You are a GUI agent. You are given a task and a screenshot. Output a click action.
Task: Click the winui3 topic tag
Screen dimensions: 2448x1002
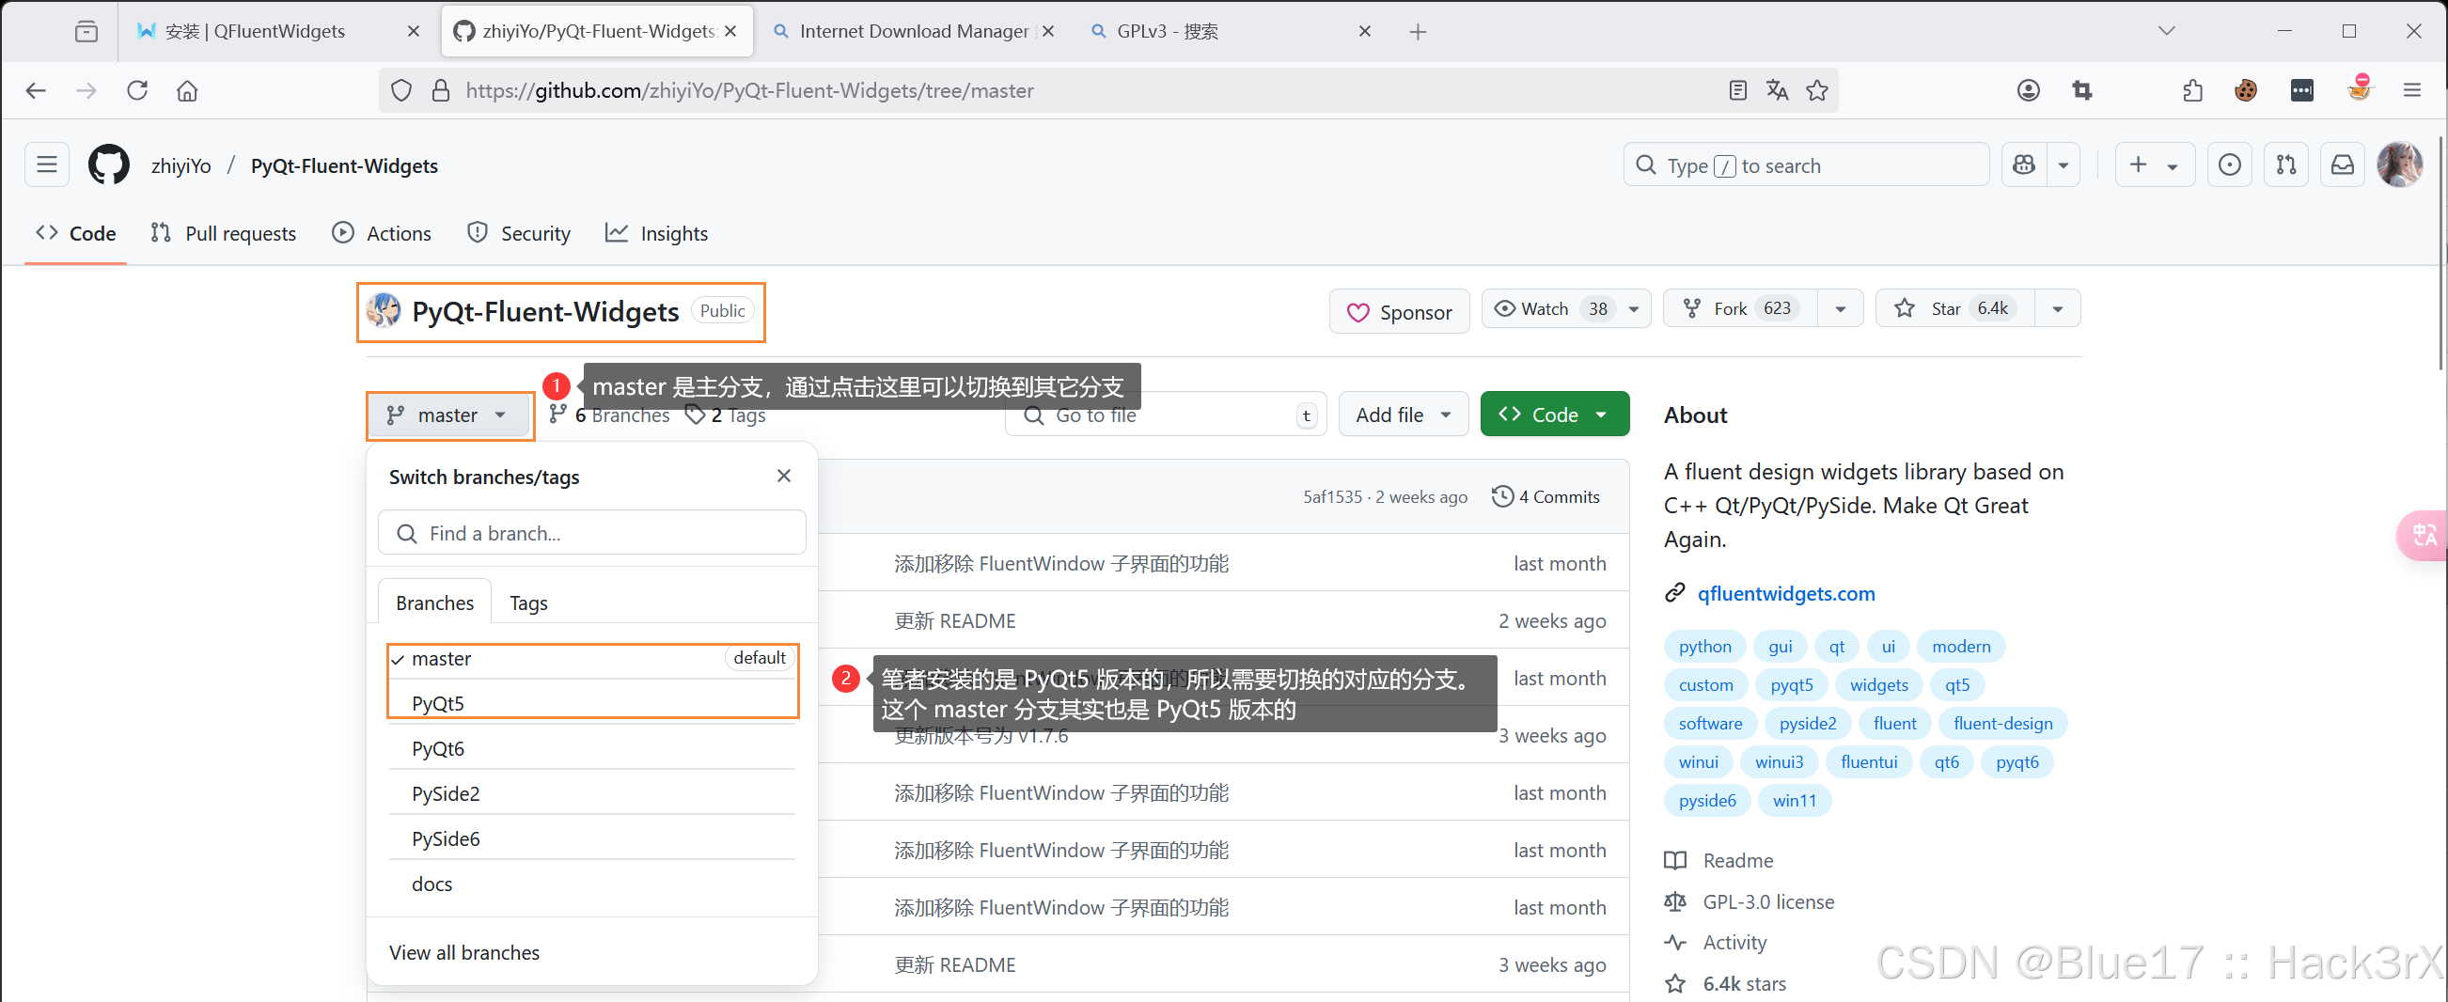pos(1779,761)
